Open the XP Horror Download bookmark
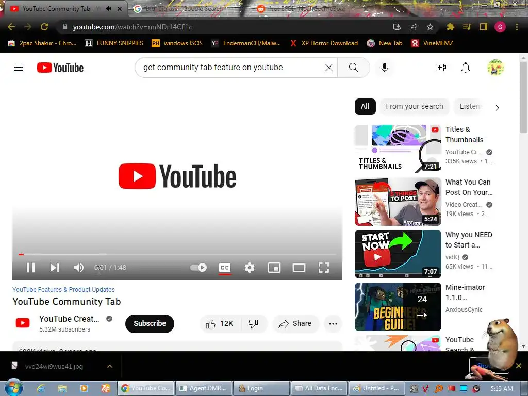The image size is (528, 396). [x=324, y=43]
